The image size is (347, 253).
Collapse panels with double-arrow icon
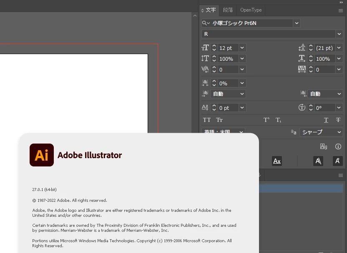341,2
